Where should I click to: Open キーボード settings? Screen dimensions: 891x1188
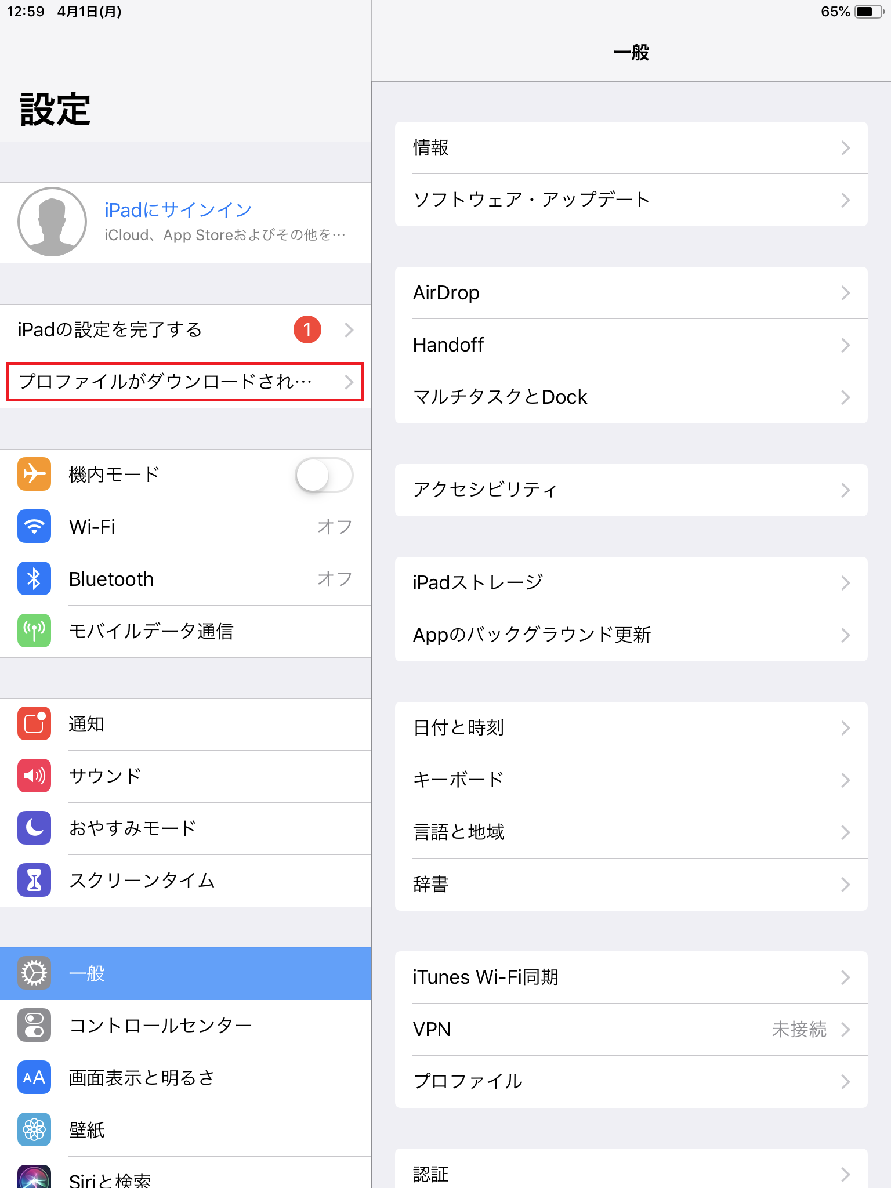631,780
